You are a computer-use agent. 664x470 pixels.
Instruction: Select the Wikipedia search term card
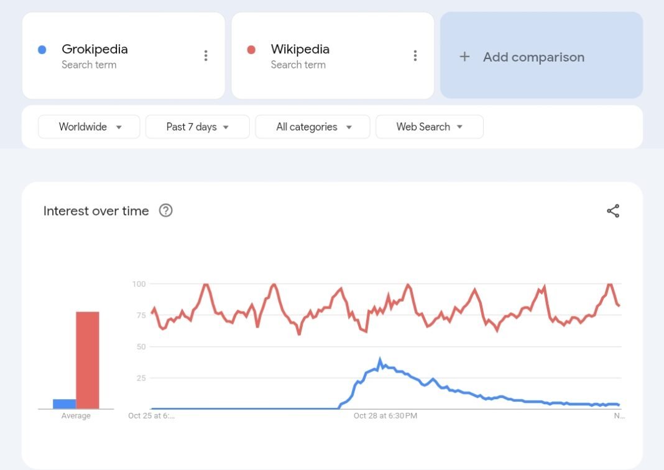click(x=333, y=55)
